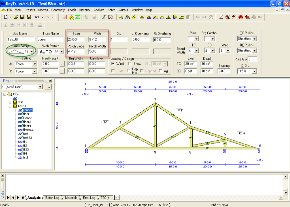This screenshot has height=207, width=290.
Task: Open the Geometry menu
Action: pyautogui.click(x=58, y=10)
